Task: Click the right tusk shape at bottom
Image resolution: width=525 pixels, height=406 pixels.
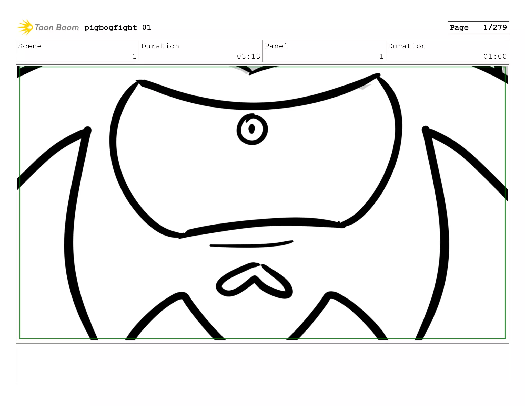Action: click(336, 315)
